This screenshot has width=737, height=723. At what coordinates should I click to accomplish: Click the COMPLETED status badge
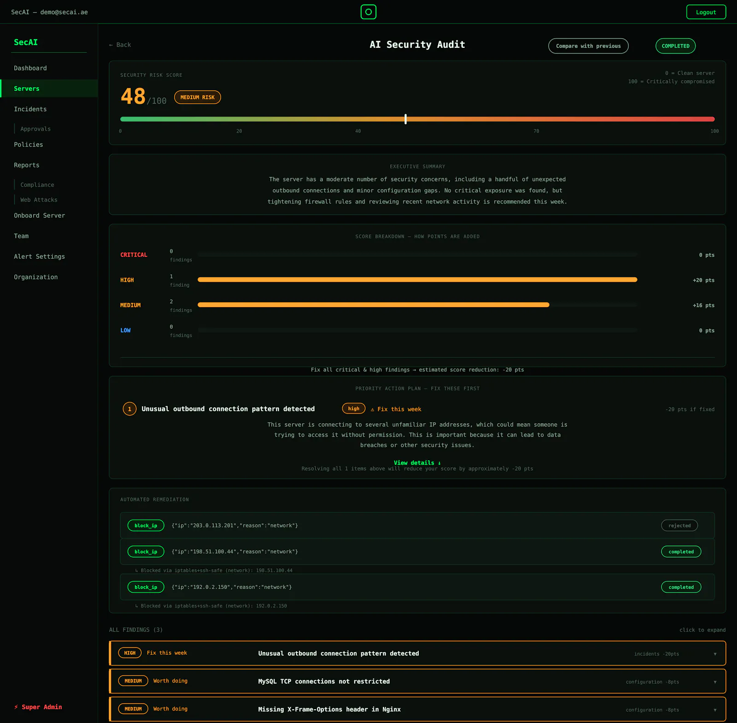[676, 46]
